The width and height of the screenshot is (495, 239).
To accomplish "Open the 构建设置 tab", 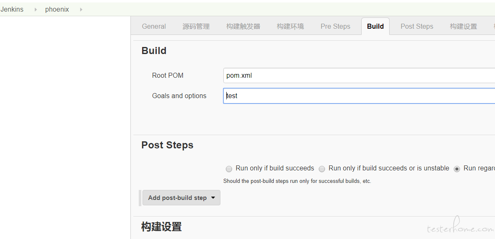I will (463, 27).
